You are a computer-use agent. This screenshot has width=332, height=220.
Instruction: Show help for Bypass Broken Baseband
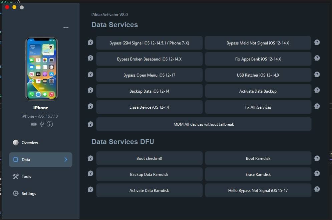click(x=90, y=58)
